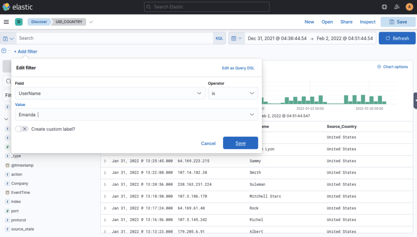Click Share in the top menu
This screenshot has width=417, height=237.
tap(346, 22)
